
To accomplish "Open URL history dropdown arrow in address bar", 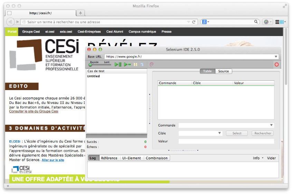I will (x=188, y=22).
